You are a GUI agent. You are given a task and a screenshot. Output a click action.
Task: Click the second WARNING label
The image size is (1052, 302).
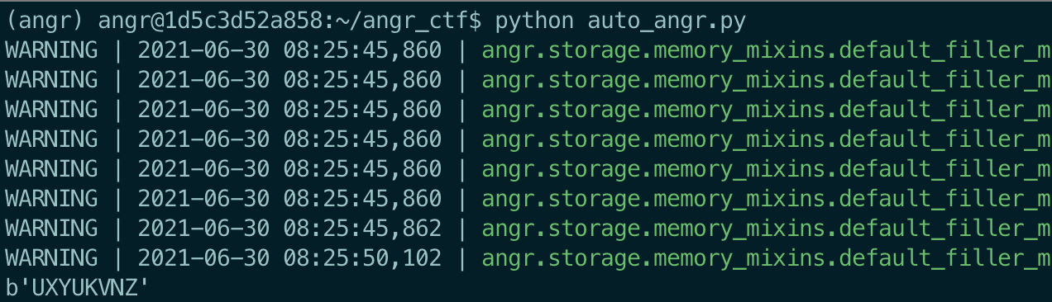[x=52, y=81]
